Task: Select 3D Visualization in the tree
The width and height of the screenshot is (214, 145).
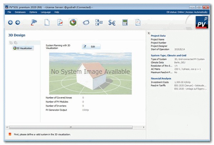Action: [x=24, y=48]
